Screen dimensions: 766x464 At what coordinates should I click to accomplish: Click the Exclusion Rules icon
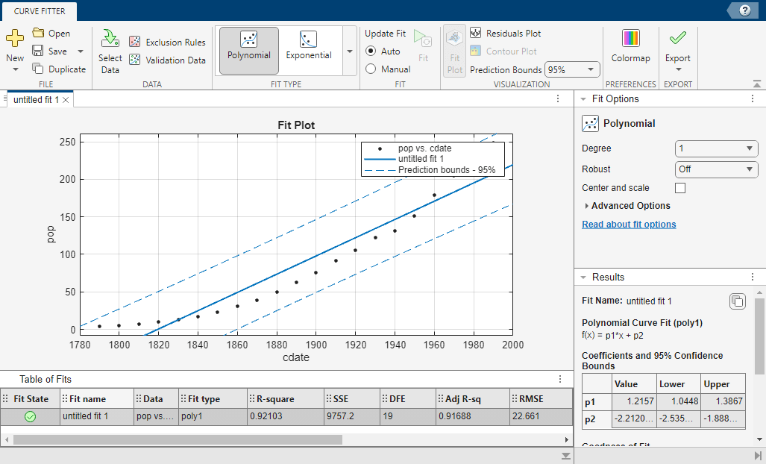pos(135,43)
